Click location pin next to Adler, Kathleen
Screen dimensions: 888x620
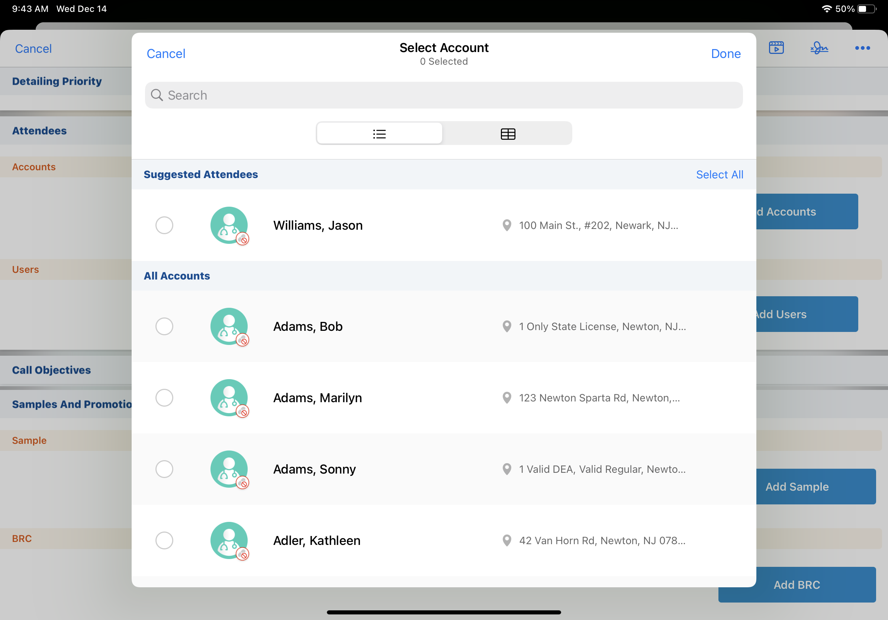[506, 540]
